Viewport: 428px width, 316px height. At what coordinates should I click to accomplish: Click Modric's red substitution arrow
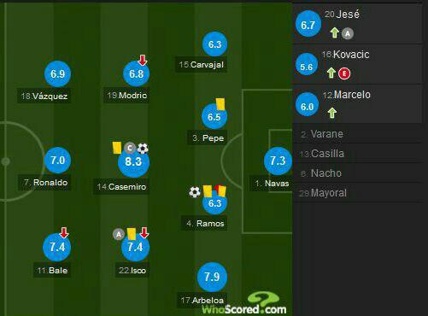(x=143, y=60)
